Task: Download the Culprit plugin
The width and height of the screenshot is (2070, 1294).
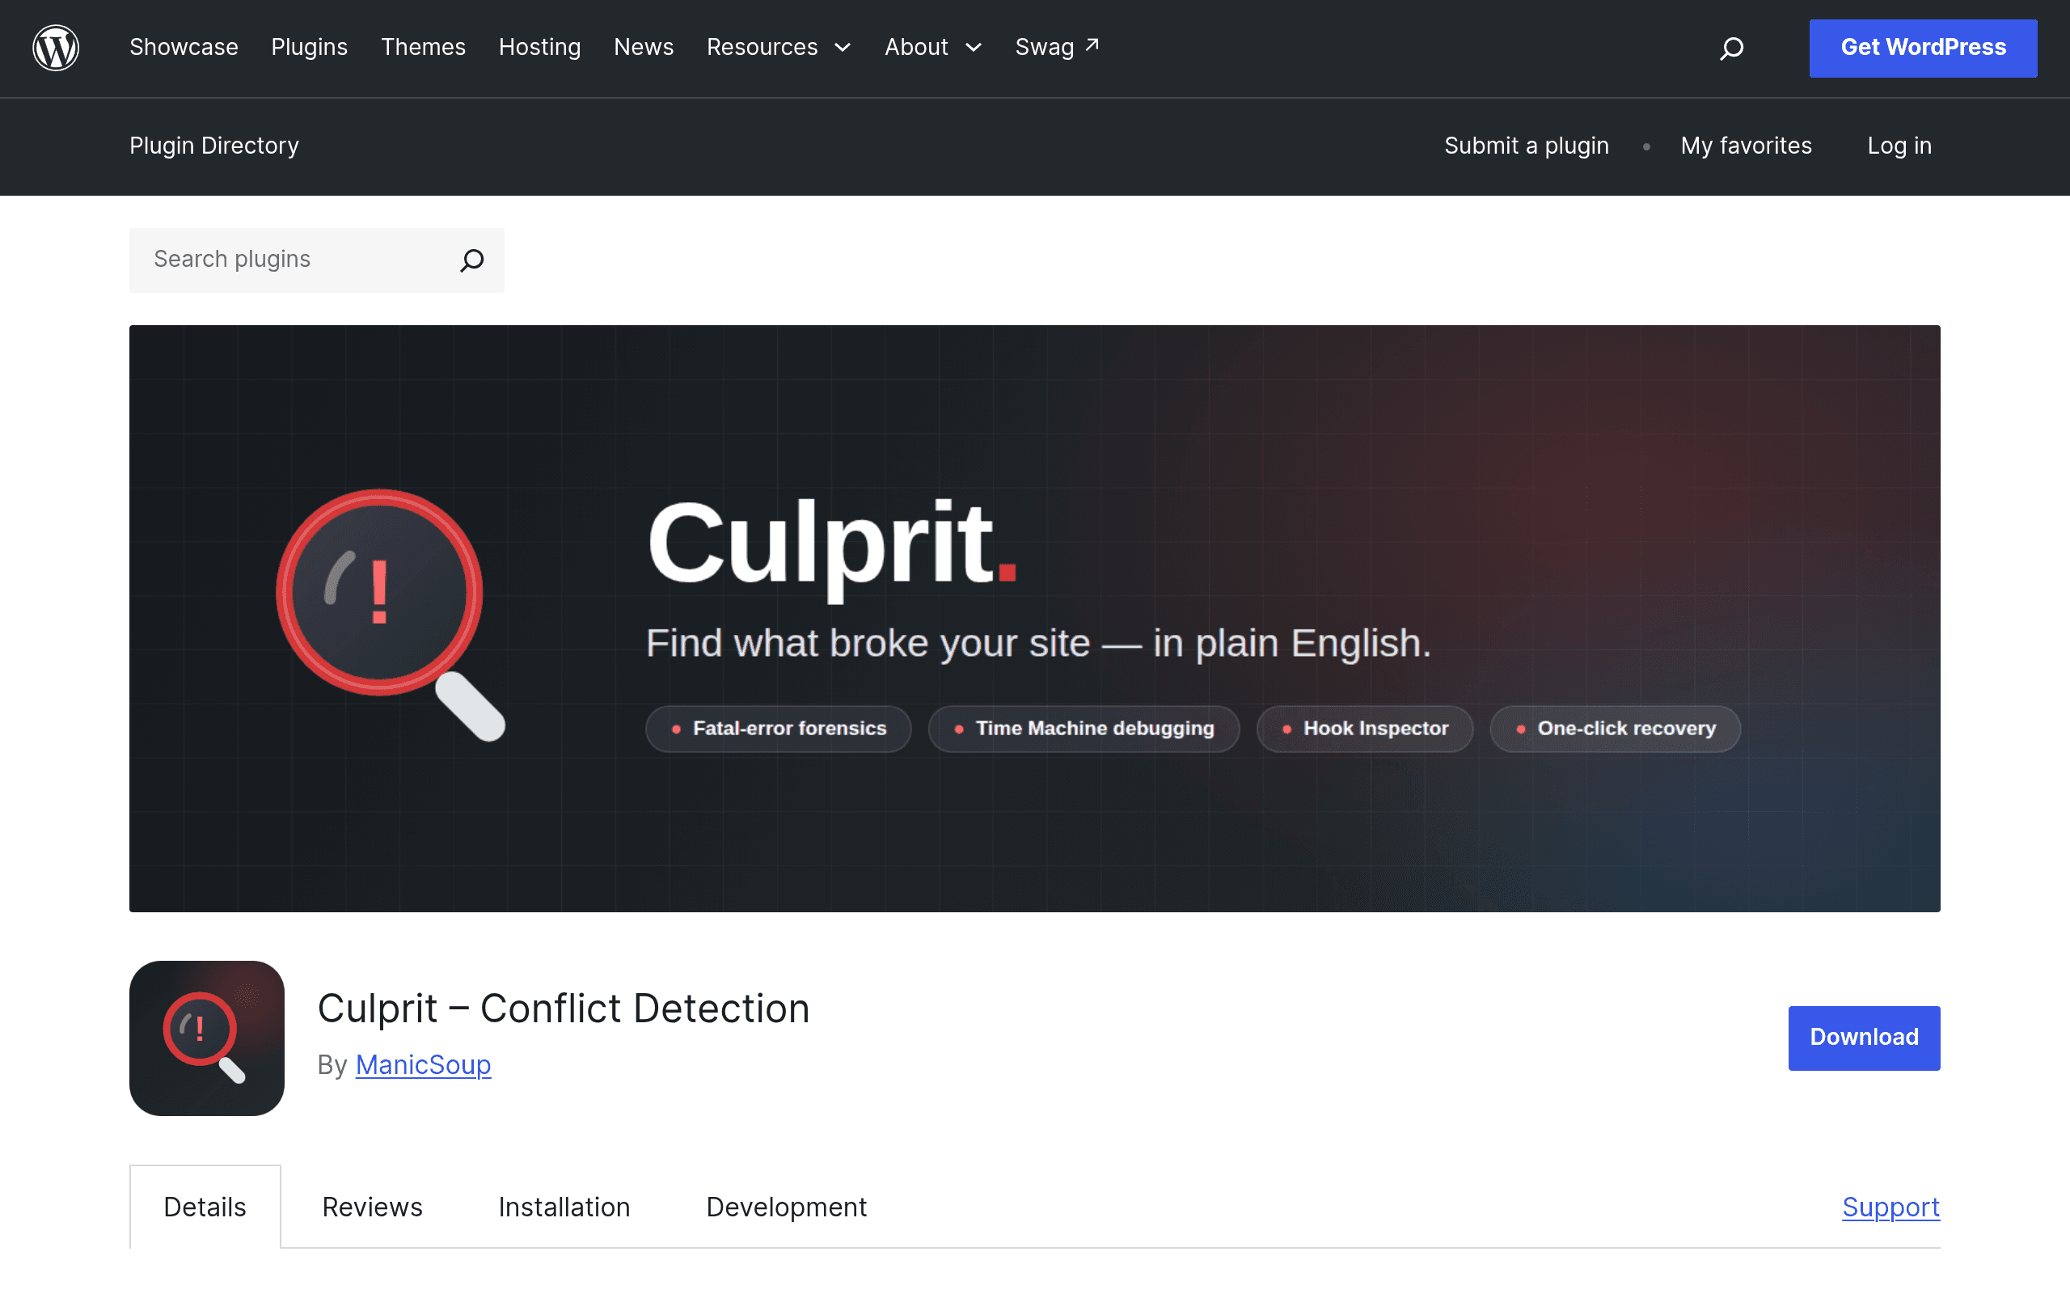Action: [x=1863, y=1038]
